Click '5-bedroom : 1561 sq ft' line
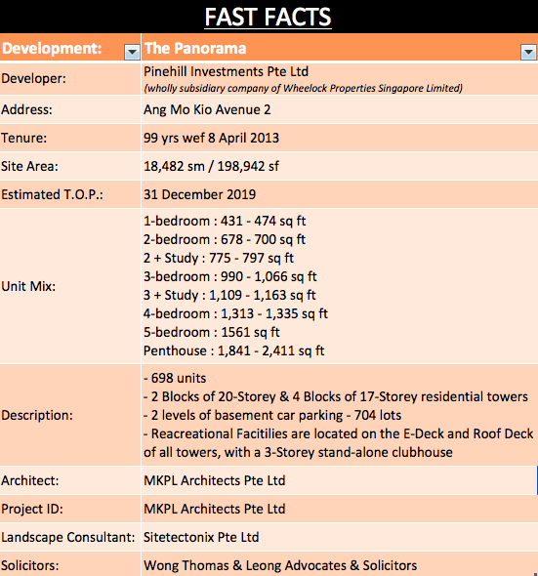Viewport: 538px width, 576px height. (x=212, y=332)
